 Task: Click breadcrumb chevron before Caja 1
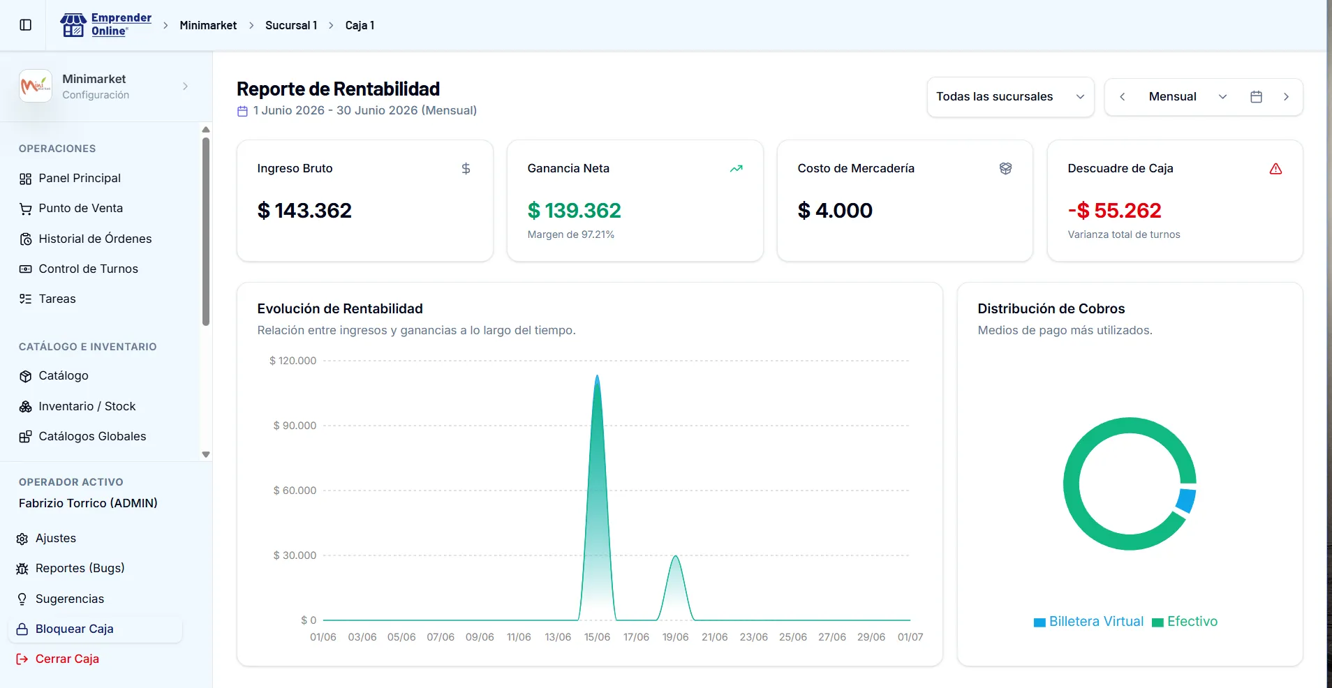click(x=331, y=26)
